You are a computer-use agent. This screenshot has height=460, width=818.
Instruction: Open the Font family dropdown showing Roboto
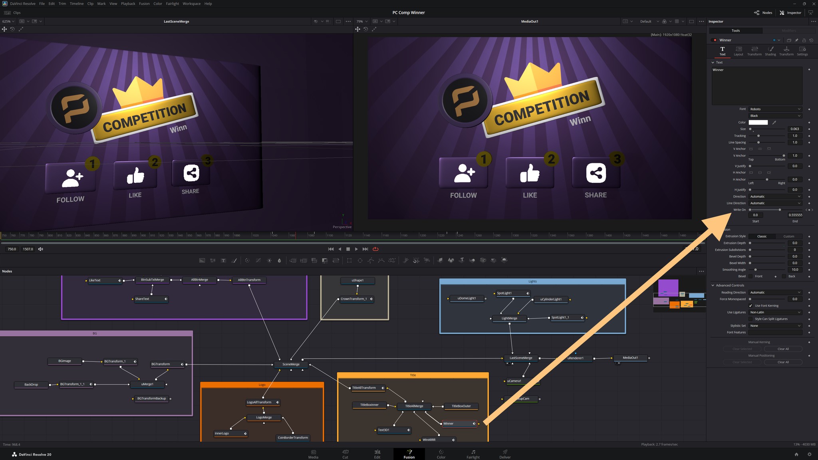775,109
